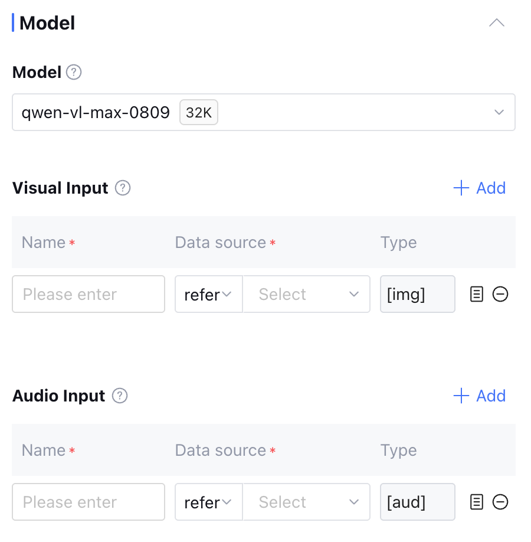Click the document icon in Audio Input row
This screenshot has width=531, height=542.
[x=477, y=502]
